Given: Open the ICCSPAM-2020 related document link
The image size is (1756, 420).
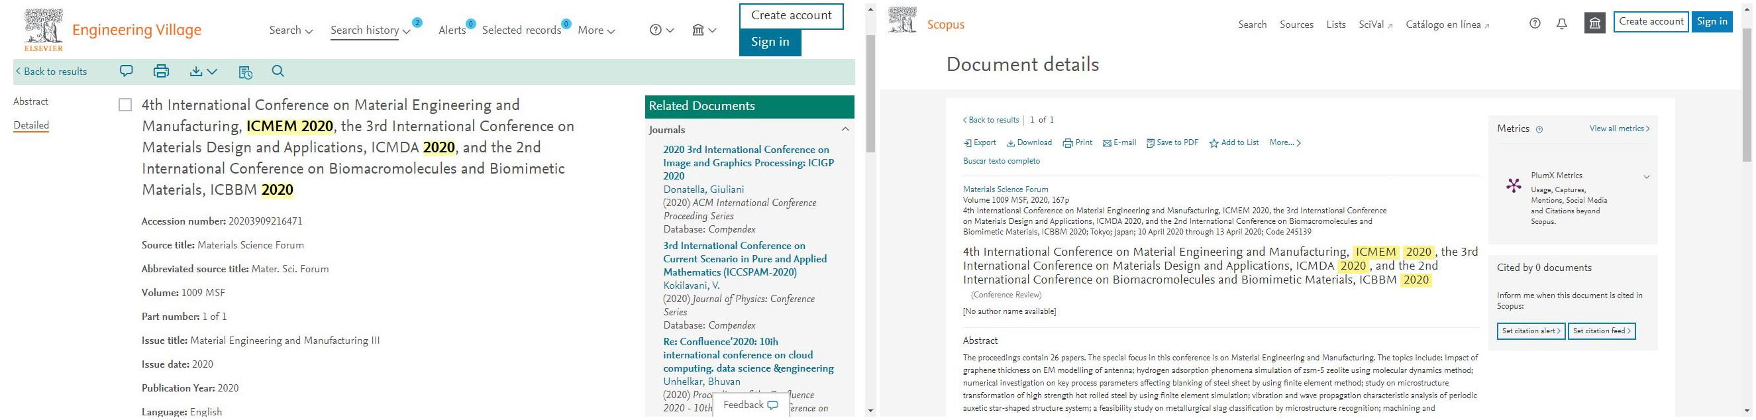Looking at the screenshot, I should 745,259.
